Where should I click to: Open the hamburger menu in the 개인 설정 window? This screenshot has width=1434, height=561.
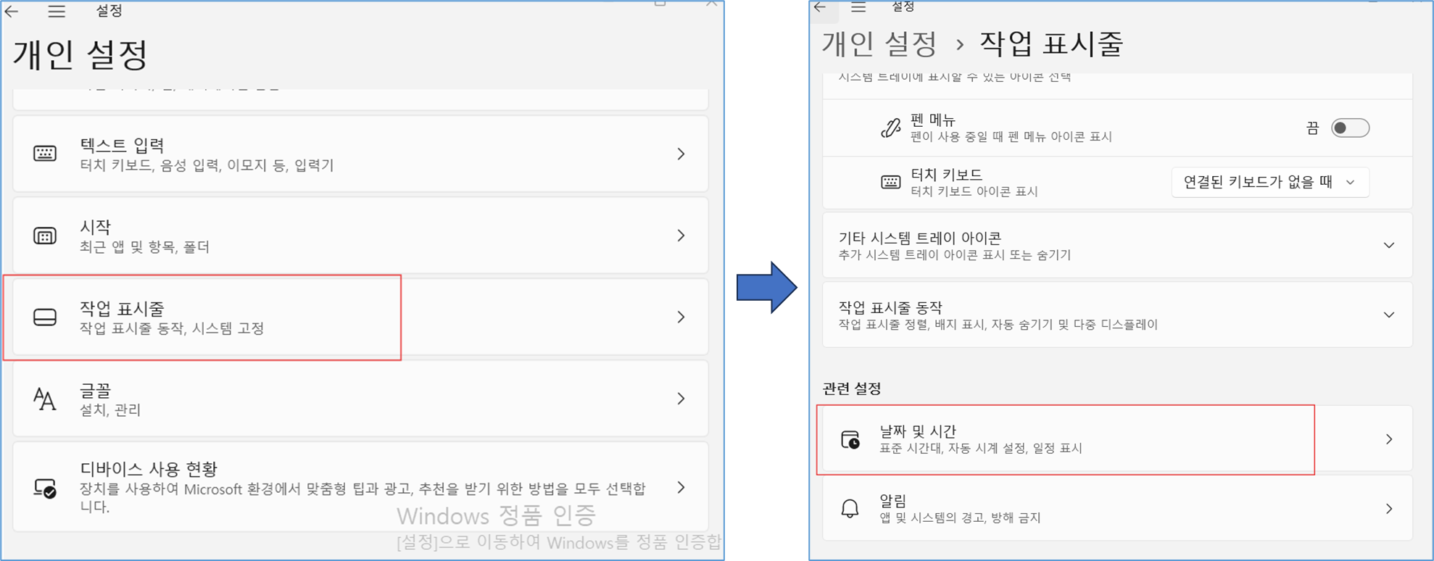coord(57,11)
